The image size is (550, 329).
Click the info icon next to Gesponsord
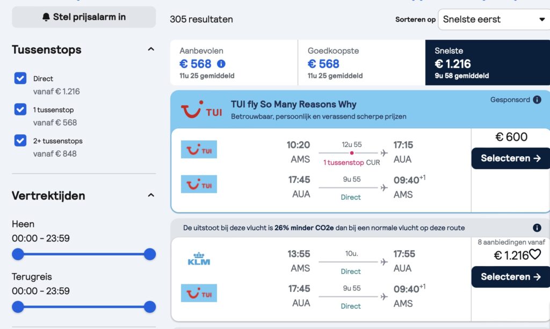537,100
